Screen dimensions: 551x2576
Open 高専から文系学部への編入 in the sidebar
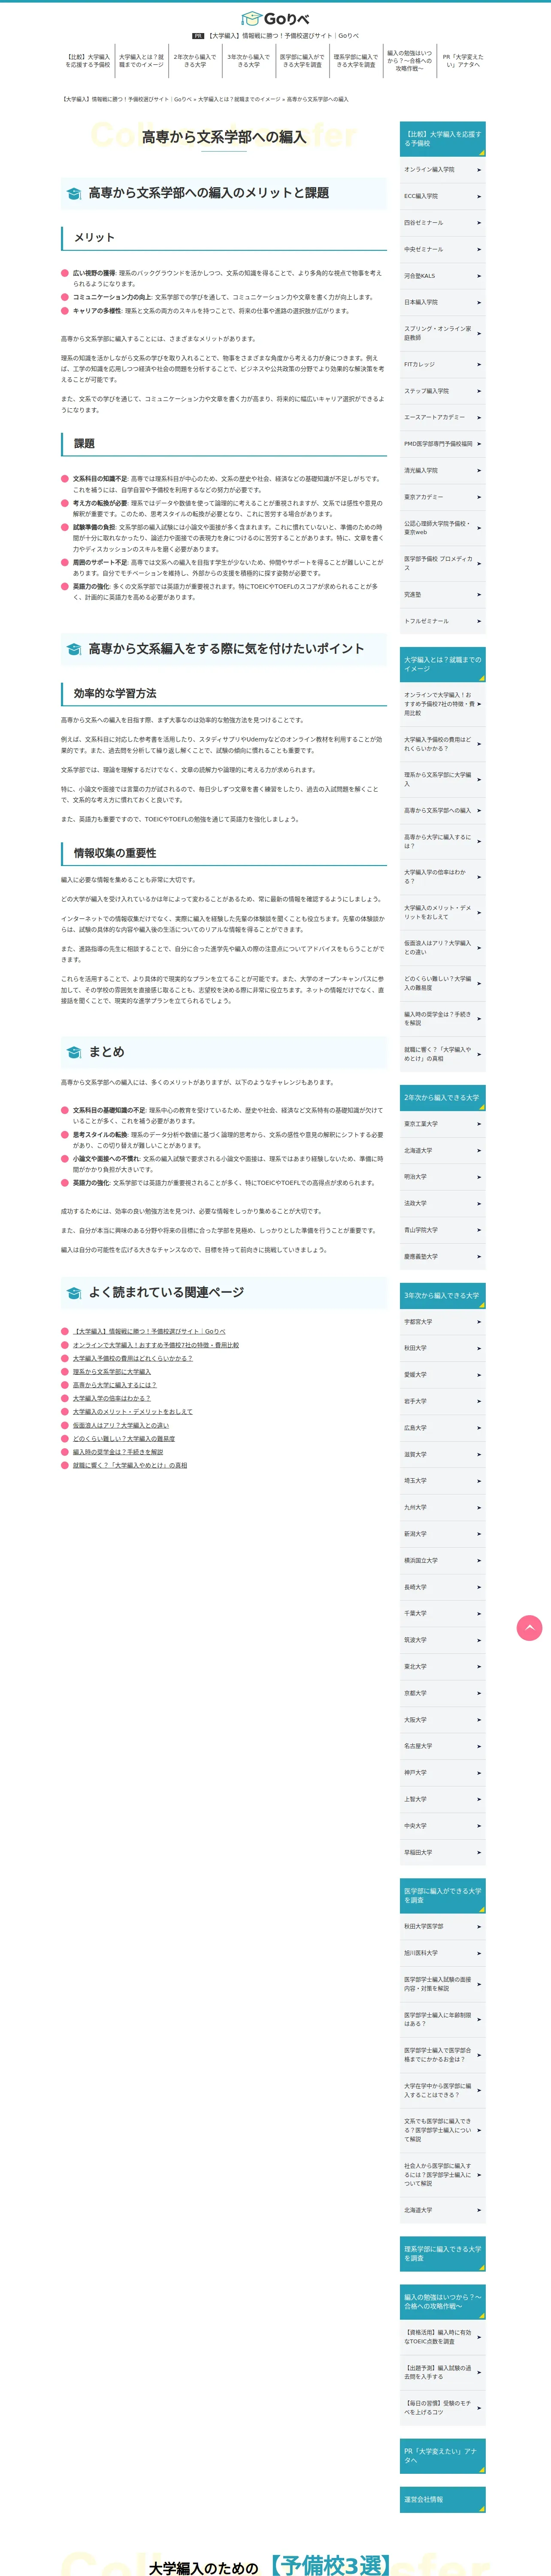pyautogui.click(x=442, y=811)
